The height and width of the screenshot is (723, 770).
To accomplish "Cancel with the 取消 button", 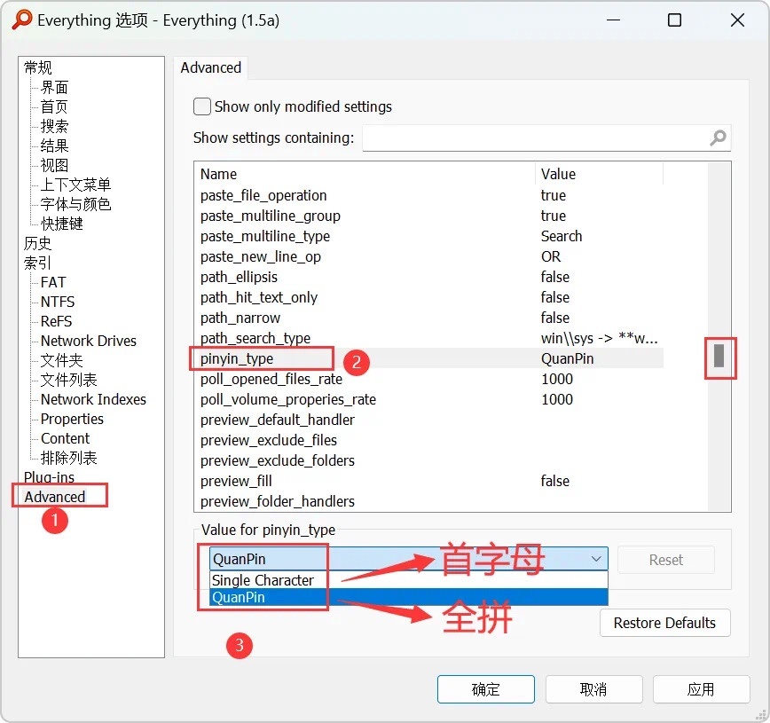I will point(593,689).
